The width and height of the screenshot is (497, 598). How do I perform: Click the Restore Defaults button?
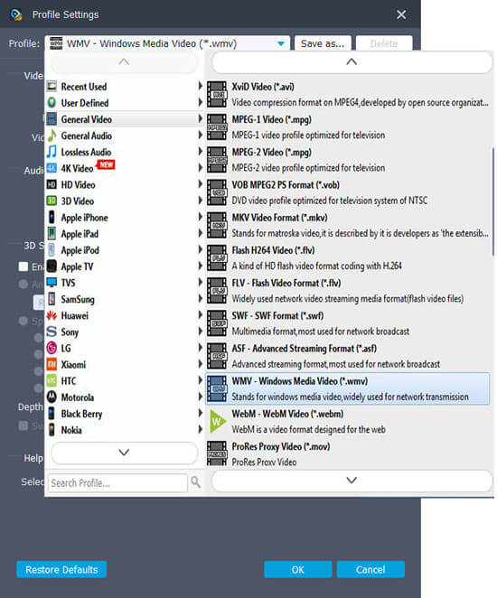(61, 569)
